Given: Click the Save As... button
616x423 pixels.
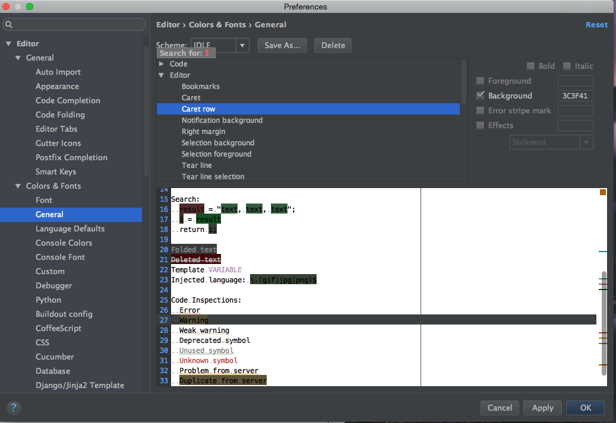Looking at the screenshot, I should click(282, 46).
